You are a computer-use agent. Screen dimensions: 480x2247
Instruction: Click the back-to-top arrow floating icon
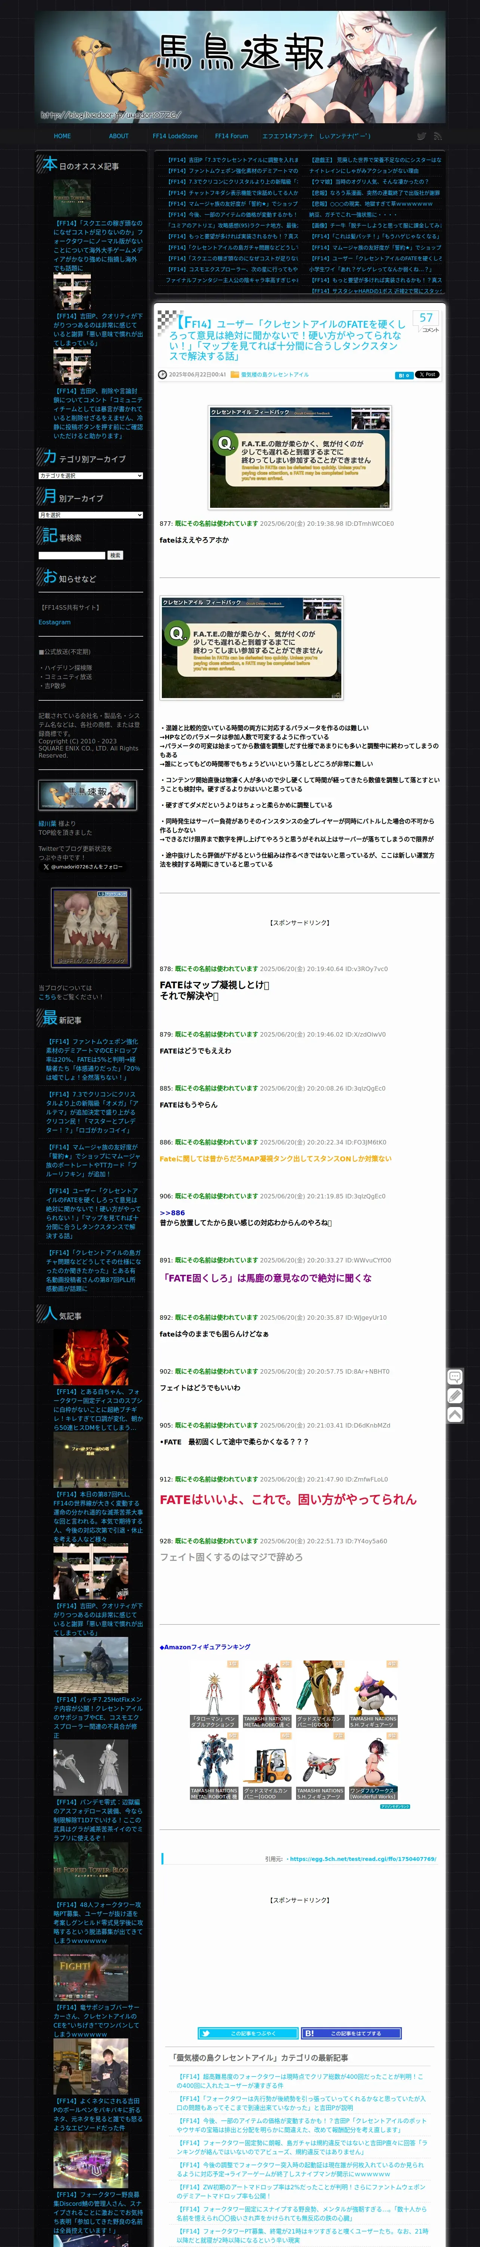click(x=455, y=1414)
